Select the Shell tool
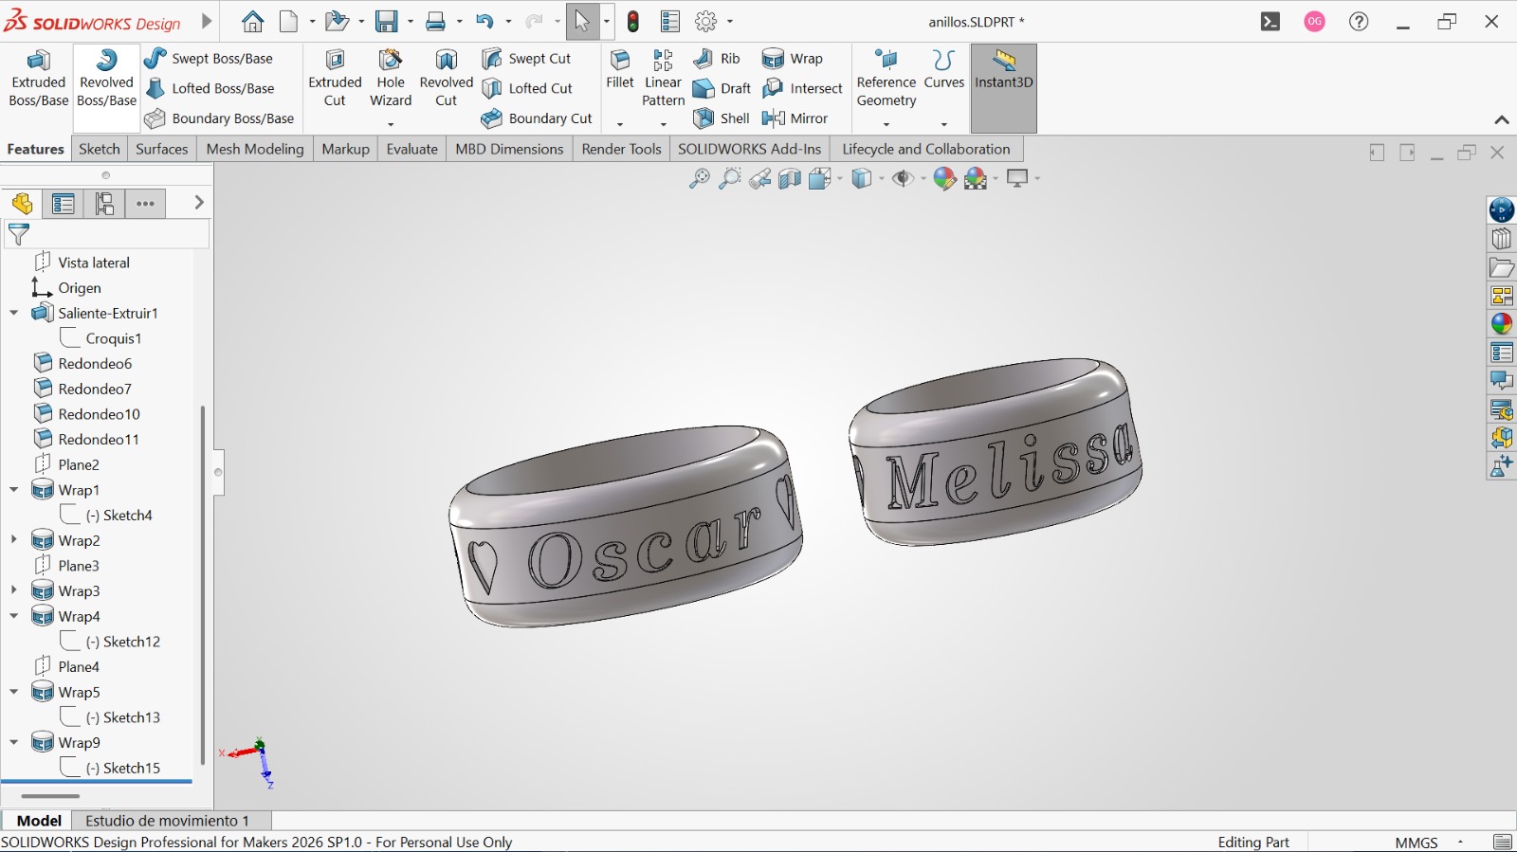Viewport: 1517px width, 852px height. click(722, 118)
